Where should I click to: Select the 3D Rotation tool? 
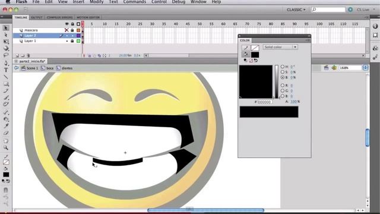[x=6, y=48]
